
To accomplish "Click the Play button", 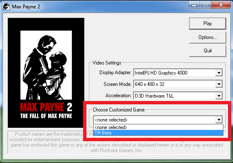I will pos(208,23).
